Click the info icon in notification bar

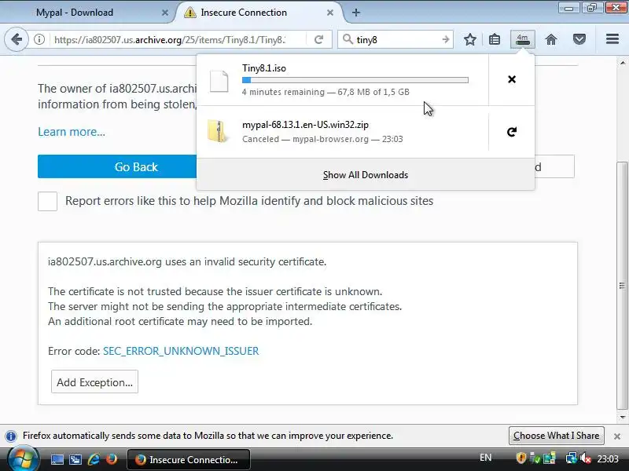(11, 436)
